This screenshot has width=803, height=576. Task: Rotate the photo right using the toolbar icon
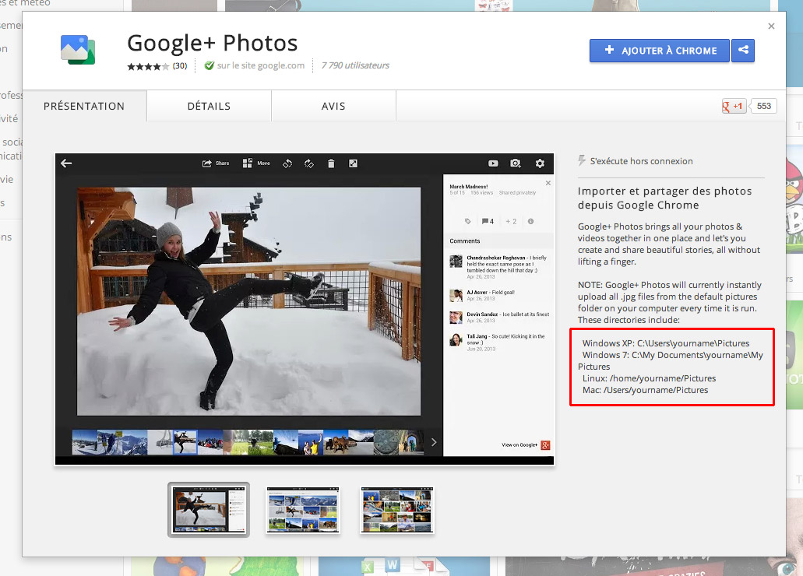pyautogui.click(x=308, y=163)
